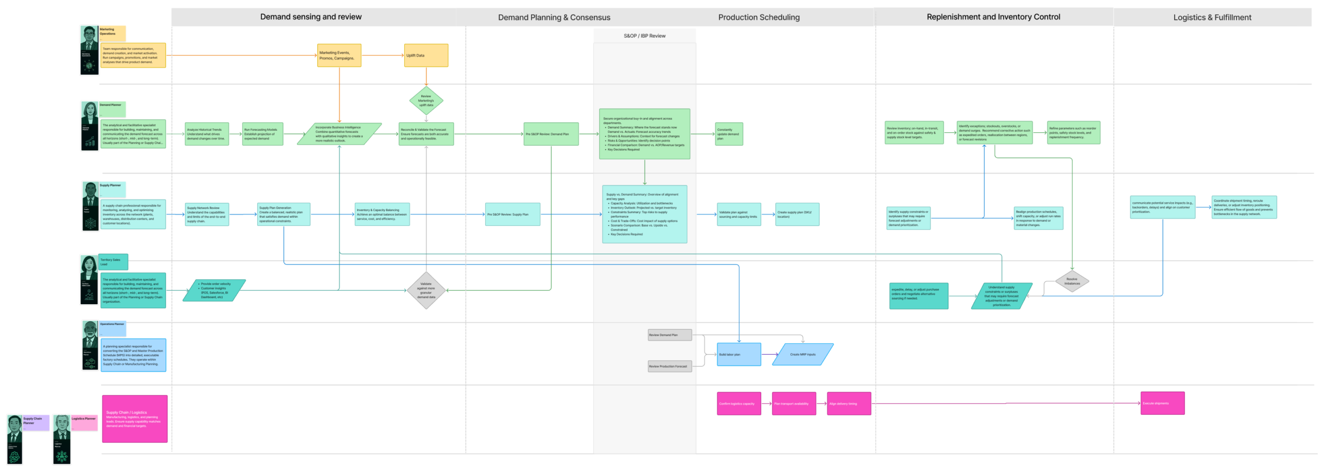Select the Review Marketing's uplift data diamond

426,100
